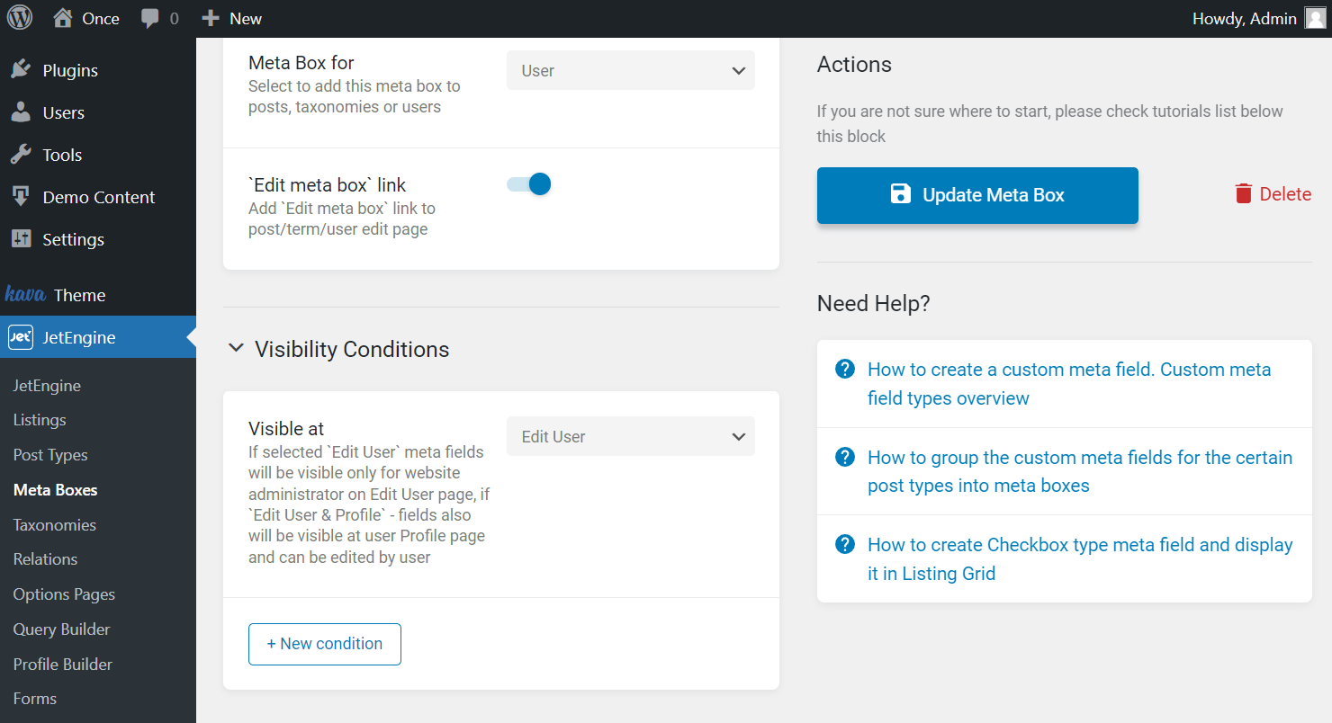Open How to create custom meta field tutorial
This screenshot has height=723, width=1332.
(x=1069, y=383)
